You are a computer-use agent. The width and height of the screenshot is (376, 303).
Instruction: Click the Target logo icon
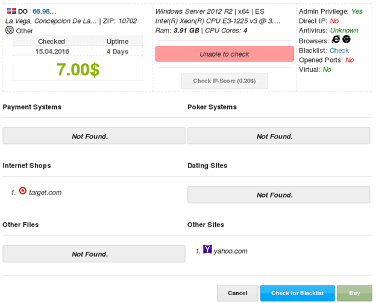tap(23, 191)
